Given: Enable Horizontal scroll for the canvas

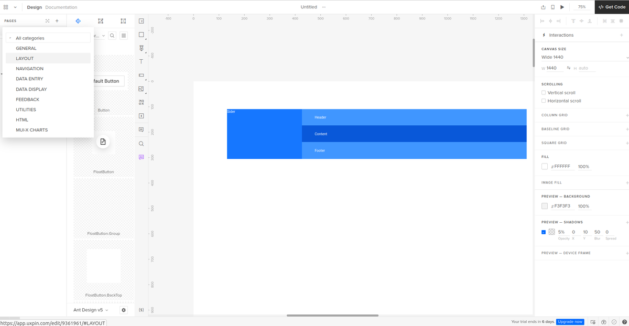Looking at the screenshot, I should point(544,100).
